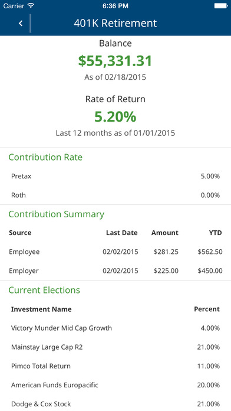The image size is (231, 411).
Task: Select the $55,331.31 balance amount
Action: [115, 61]
